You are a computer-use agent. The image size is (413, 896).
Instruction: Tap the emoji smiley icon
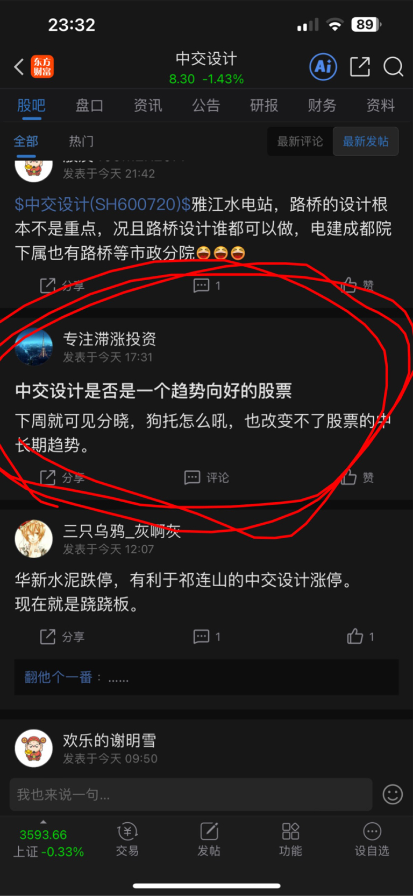[x=393, y=794]
